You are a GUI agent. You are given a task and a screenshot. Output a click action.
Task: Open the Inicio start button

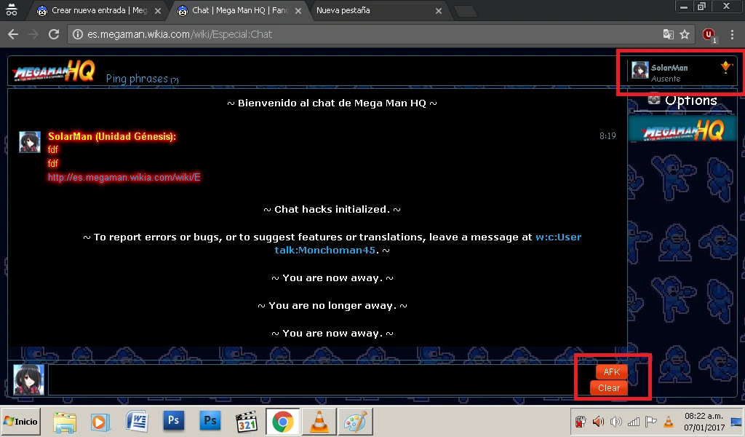coord(20,421)
